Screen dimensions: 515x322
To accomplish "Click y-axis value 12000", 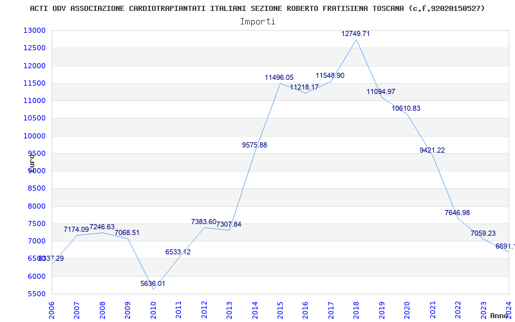I will (x=34, y=66).
